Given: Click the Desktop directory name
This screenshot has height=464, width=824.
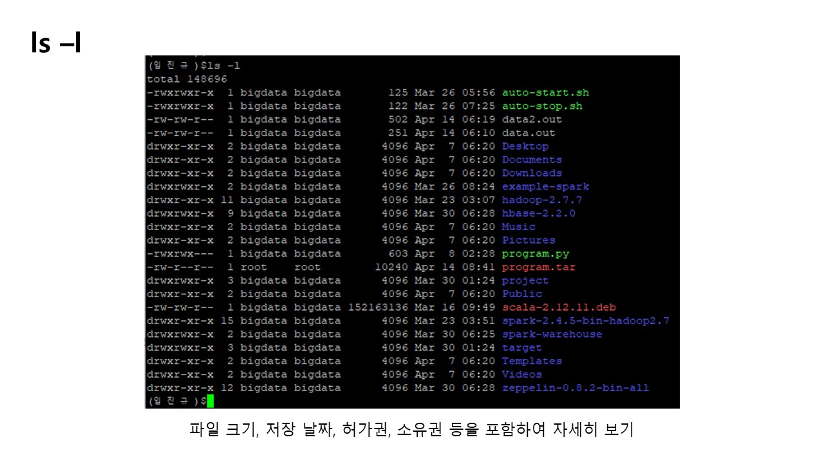Looking at the screenshot, I should 525,146.
